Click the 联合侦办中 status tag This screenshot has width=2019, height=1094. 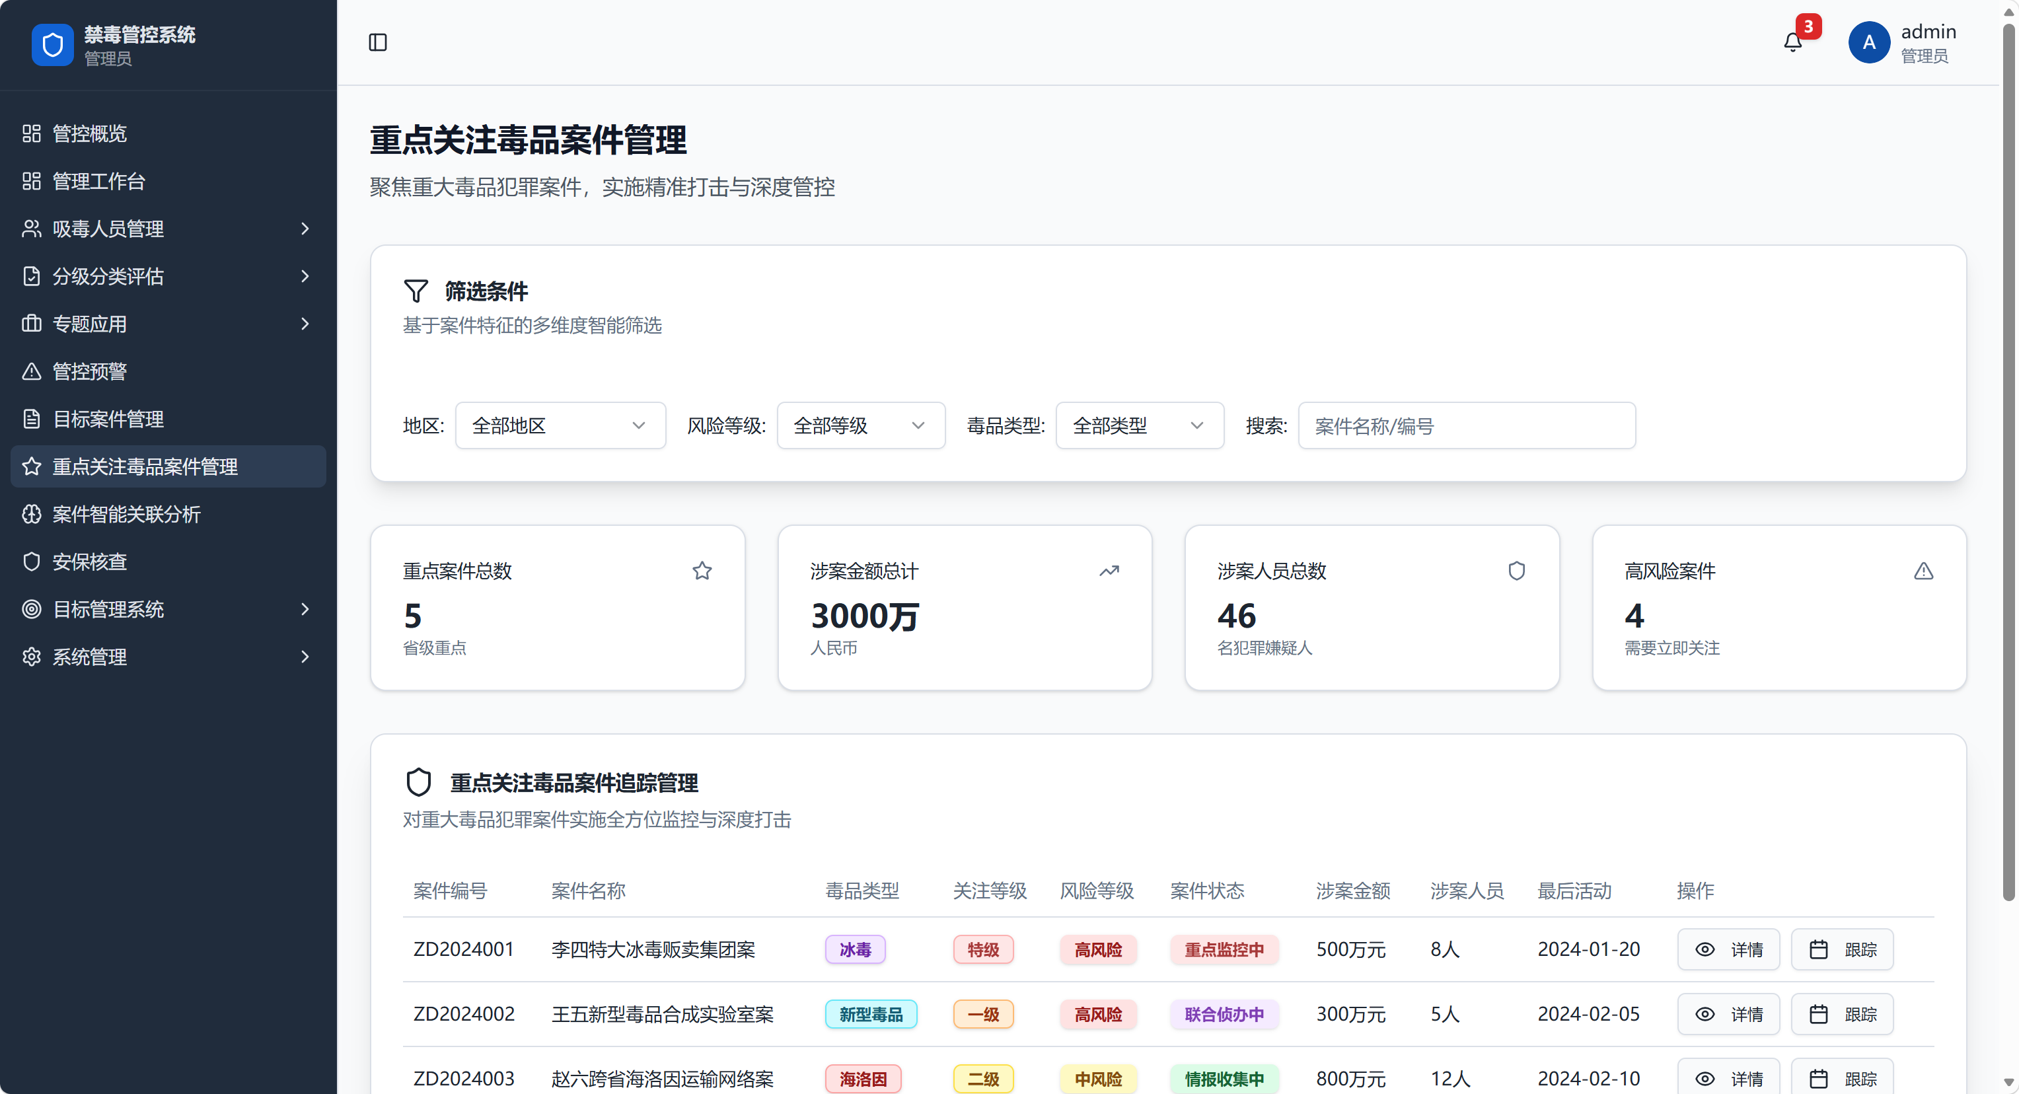pyautogui.click(x=1224, y=1014)
